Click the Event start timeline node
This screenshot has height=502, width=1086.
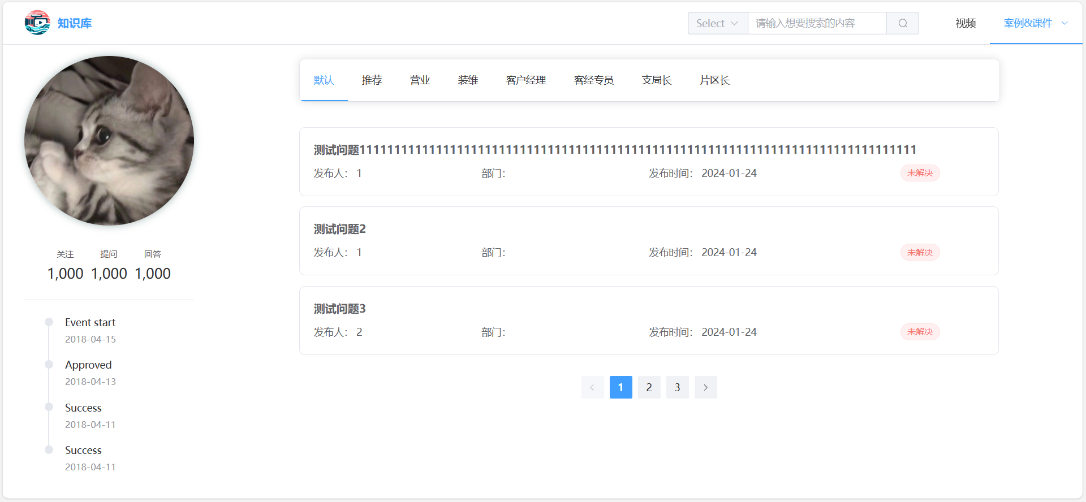[49, 322]
